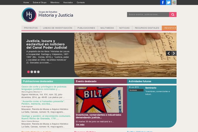198x132 pixels.
Task: Open the Historia y Justicia site title
Action: click(x=56, y=15)
